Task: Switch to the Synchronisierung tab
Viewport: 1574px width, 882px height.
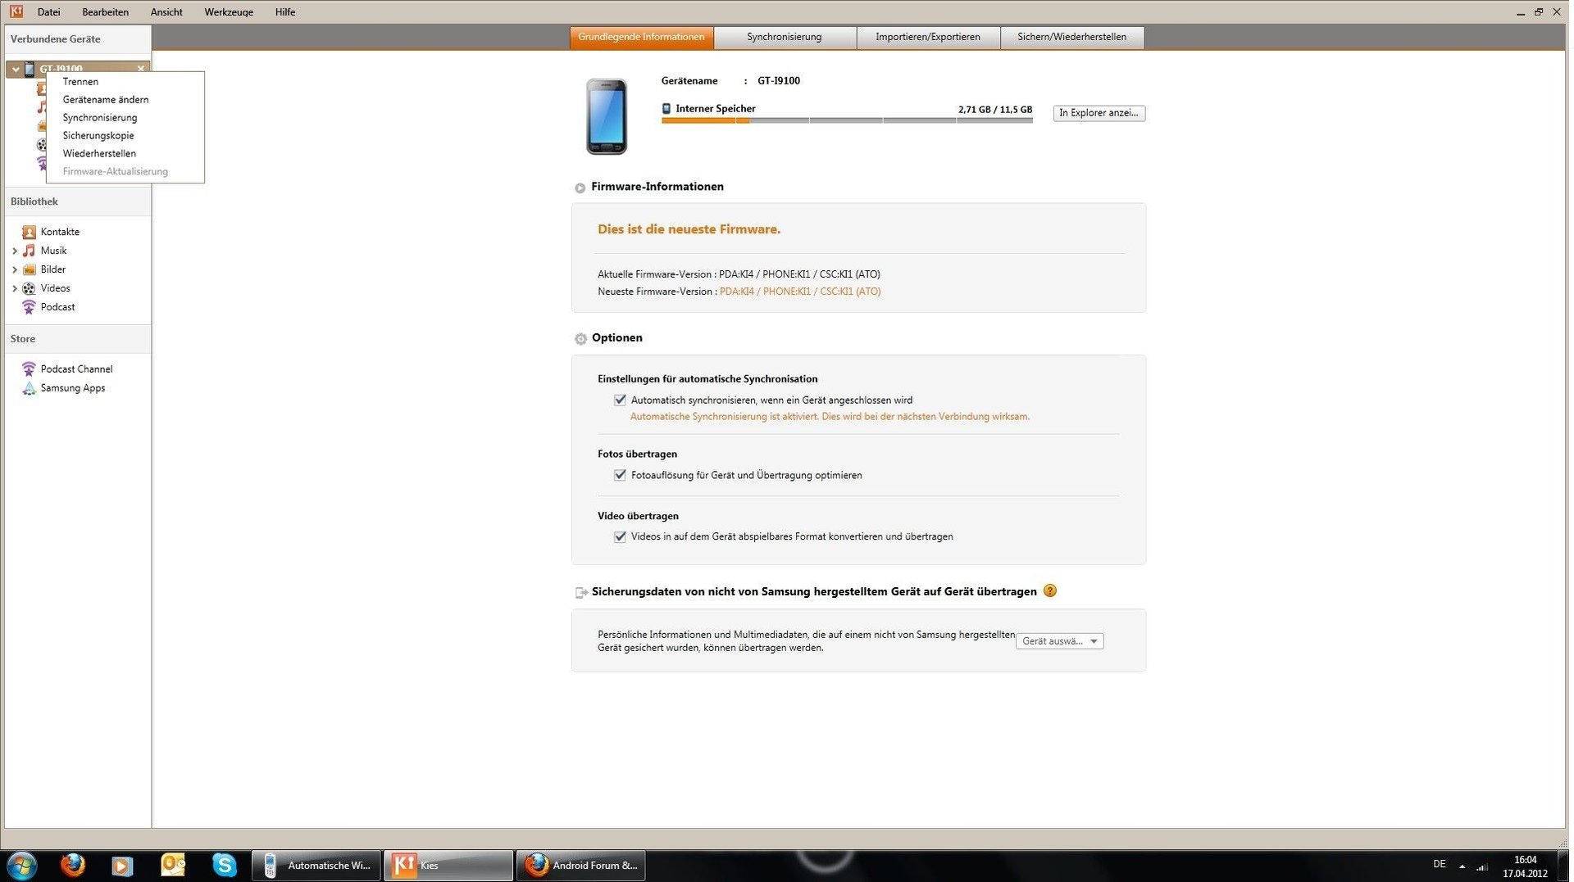Action: click(x=785, y=37)
